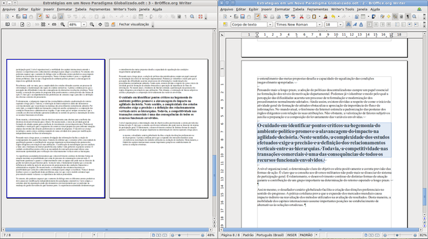Toggle Bold formatting in right window
The width and height of the screenshot is (428, 239).
pyautogui.click(x=348, y=25)
